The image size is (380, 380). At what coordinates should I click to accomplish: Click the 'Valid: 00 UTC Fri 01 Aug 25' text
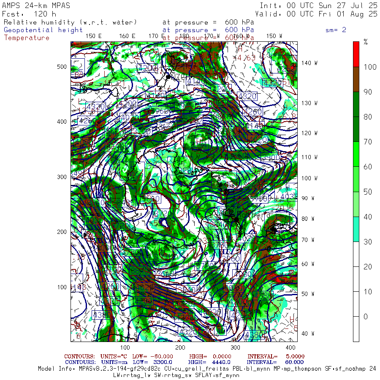coord(316,14)
